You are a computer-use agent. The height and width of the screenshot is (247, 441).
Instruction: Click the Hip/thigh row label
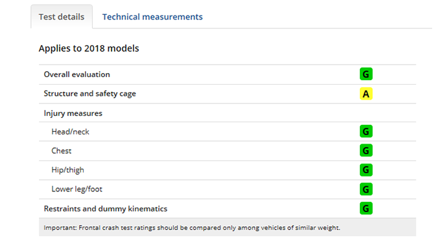point(67,170)
